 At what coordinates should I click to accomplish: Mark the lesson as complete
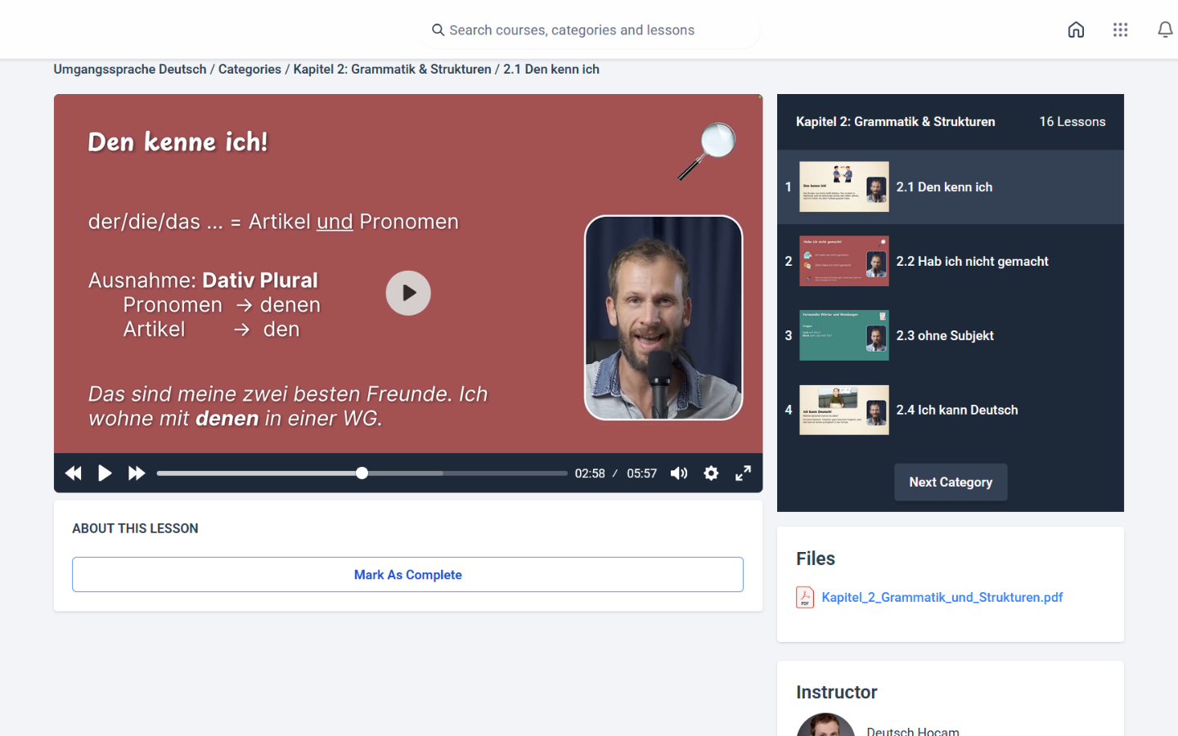coord(407,575)
